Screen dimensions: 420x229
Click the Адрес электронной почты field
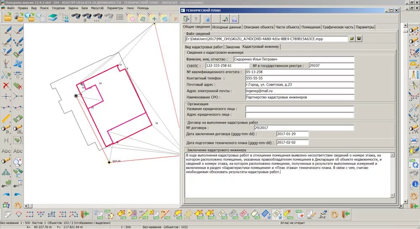coord(300,91)
